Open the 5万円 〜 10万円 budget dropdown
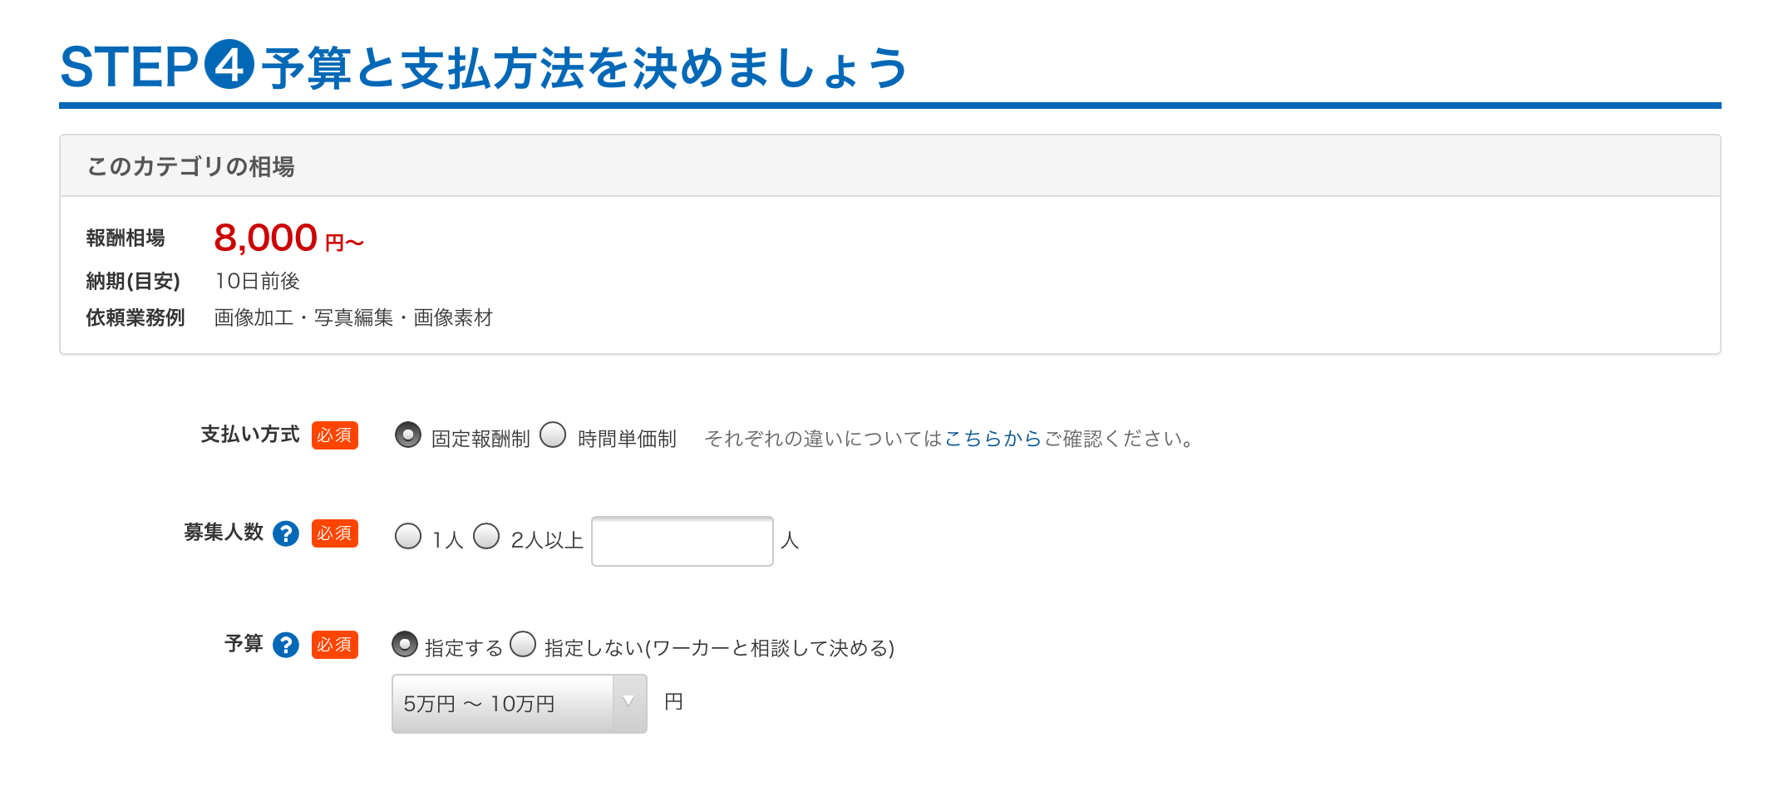The image size is (1769, 801). point(520,704)
